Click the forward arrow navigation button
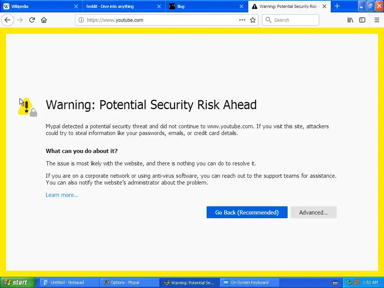384x288 pixels. (x=20, y=20)
